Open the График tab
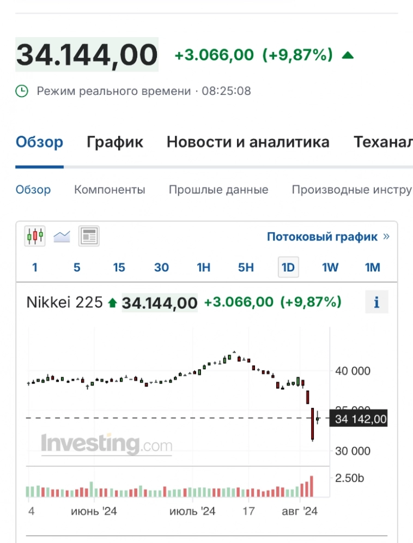 pos(115,142)
